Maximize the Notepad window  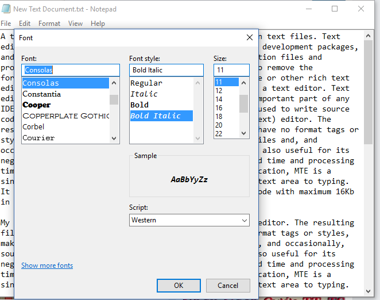(335, 9)
